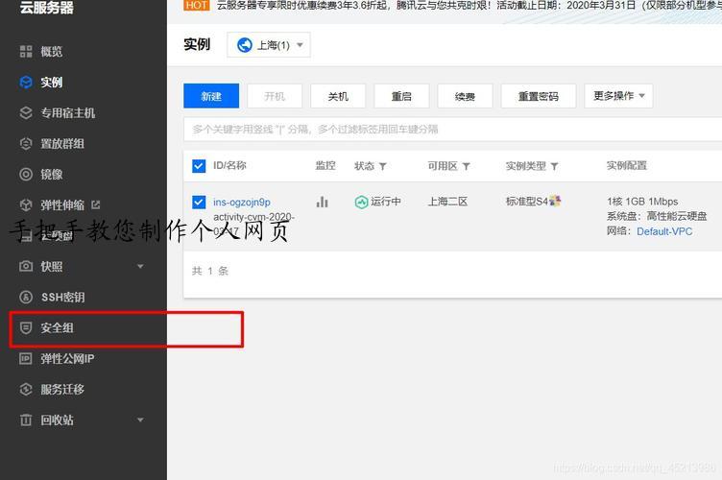Click the 共 1 条 total count text
The image size is (722, 480).
[210, 271]
